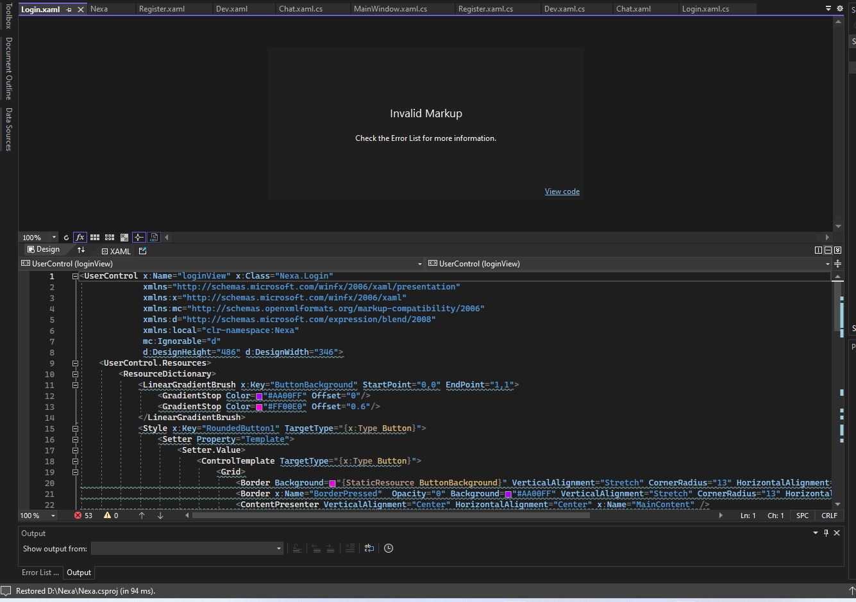Show the snap grid icon

pos(95,238)
